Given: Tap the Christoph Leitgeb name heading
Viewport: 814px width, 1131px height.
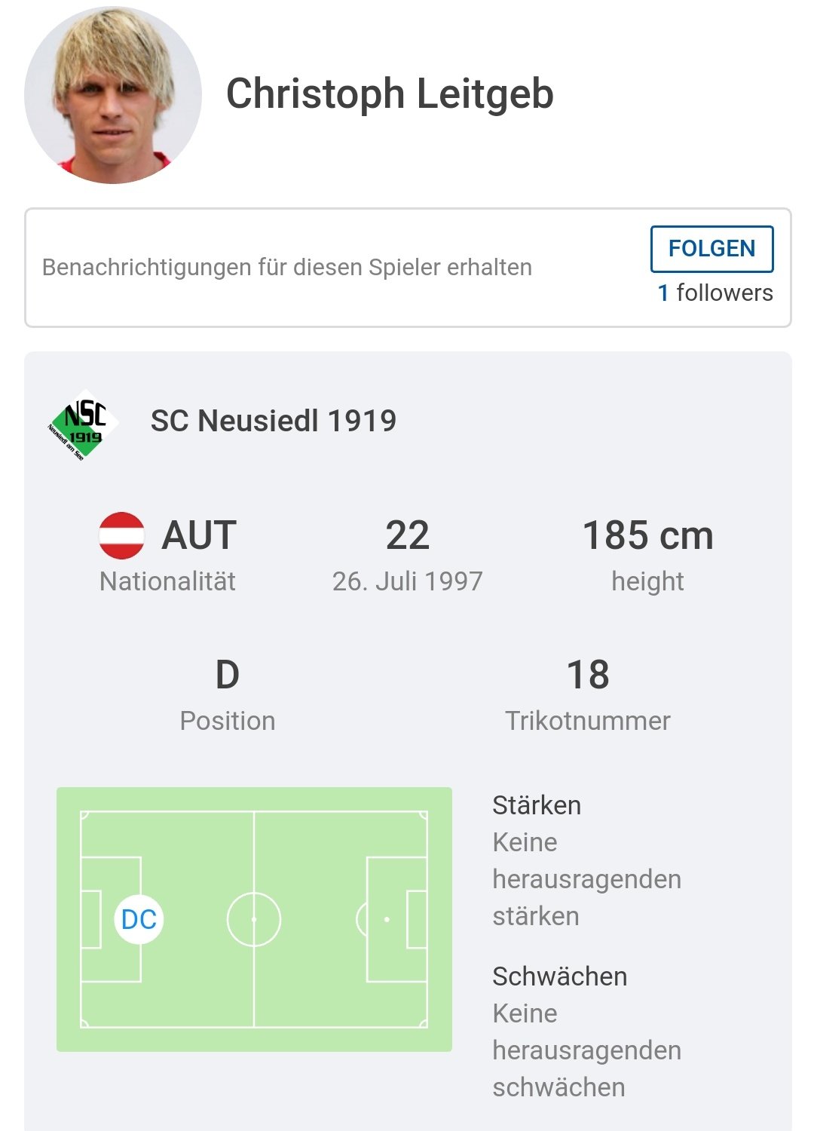Looking at the screenshot, I should [x=390, y=94].
